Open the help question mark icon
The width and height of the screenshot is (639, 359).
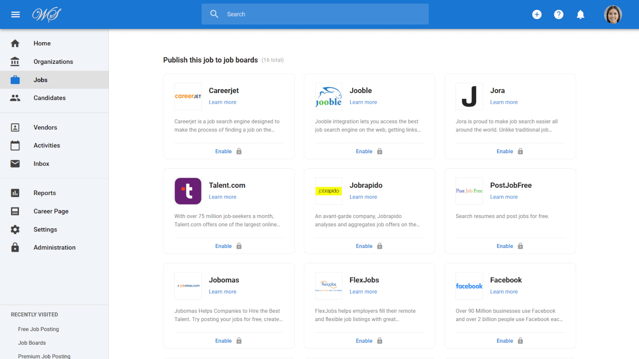coord(559,15)
